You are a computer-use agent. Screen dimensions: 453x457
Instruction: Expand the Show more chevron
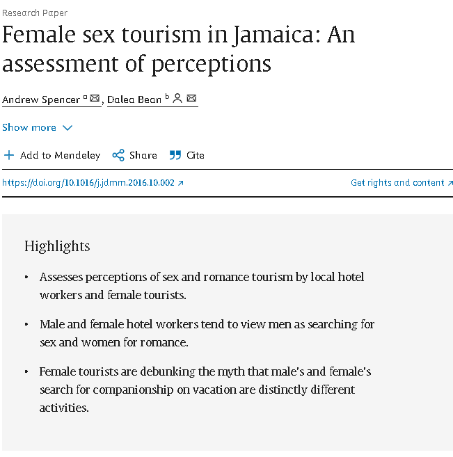pos(67,128)
